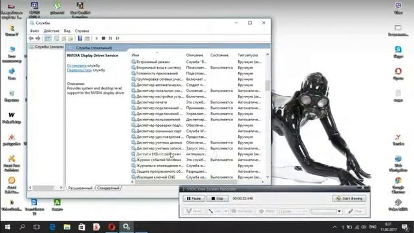Click the taskbar search magnifier icon
414x233 pixels.
coord(23,227)
